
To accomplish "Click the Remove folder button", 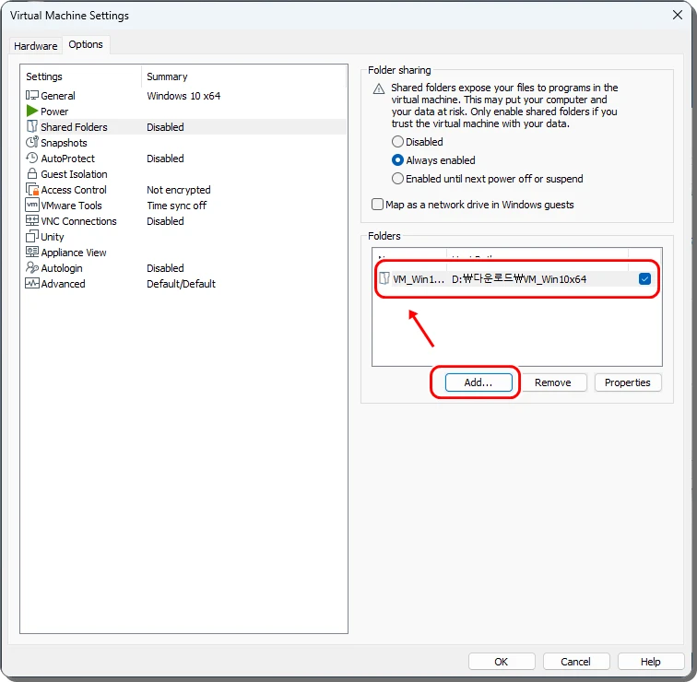I will (552, 382).
